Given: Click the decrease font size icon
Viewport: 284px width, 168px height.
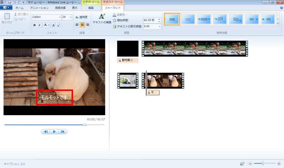Looking at the screenshot, I should coord(58,25).
